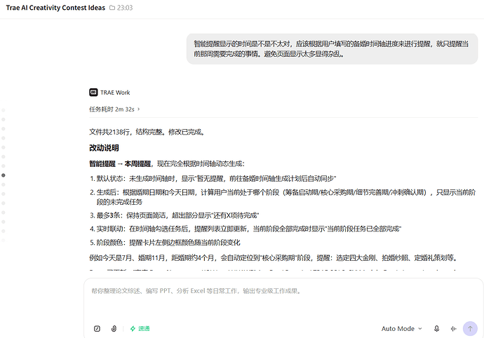Click the user message bubble about 智能提醒
Image resolution: width=484 pixels, height=338 pixels.
pos(332,49)
